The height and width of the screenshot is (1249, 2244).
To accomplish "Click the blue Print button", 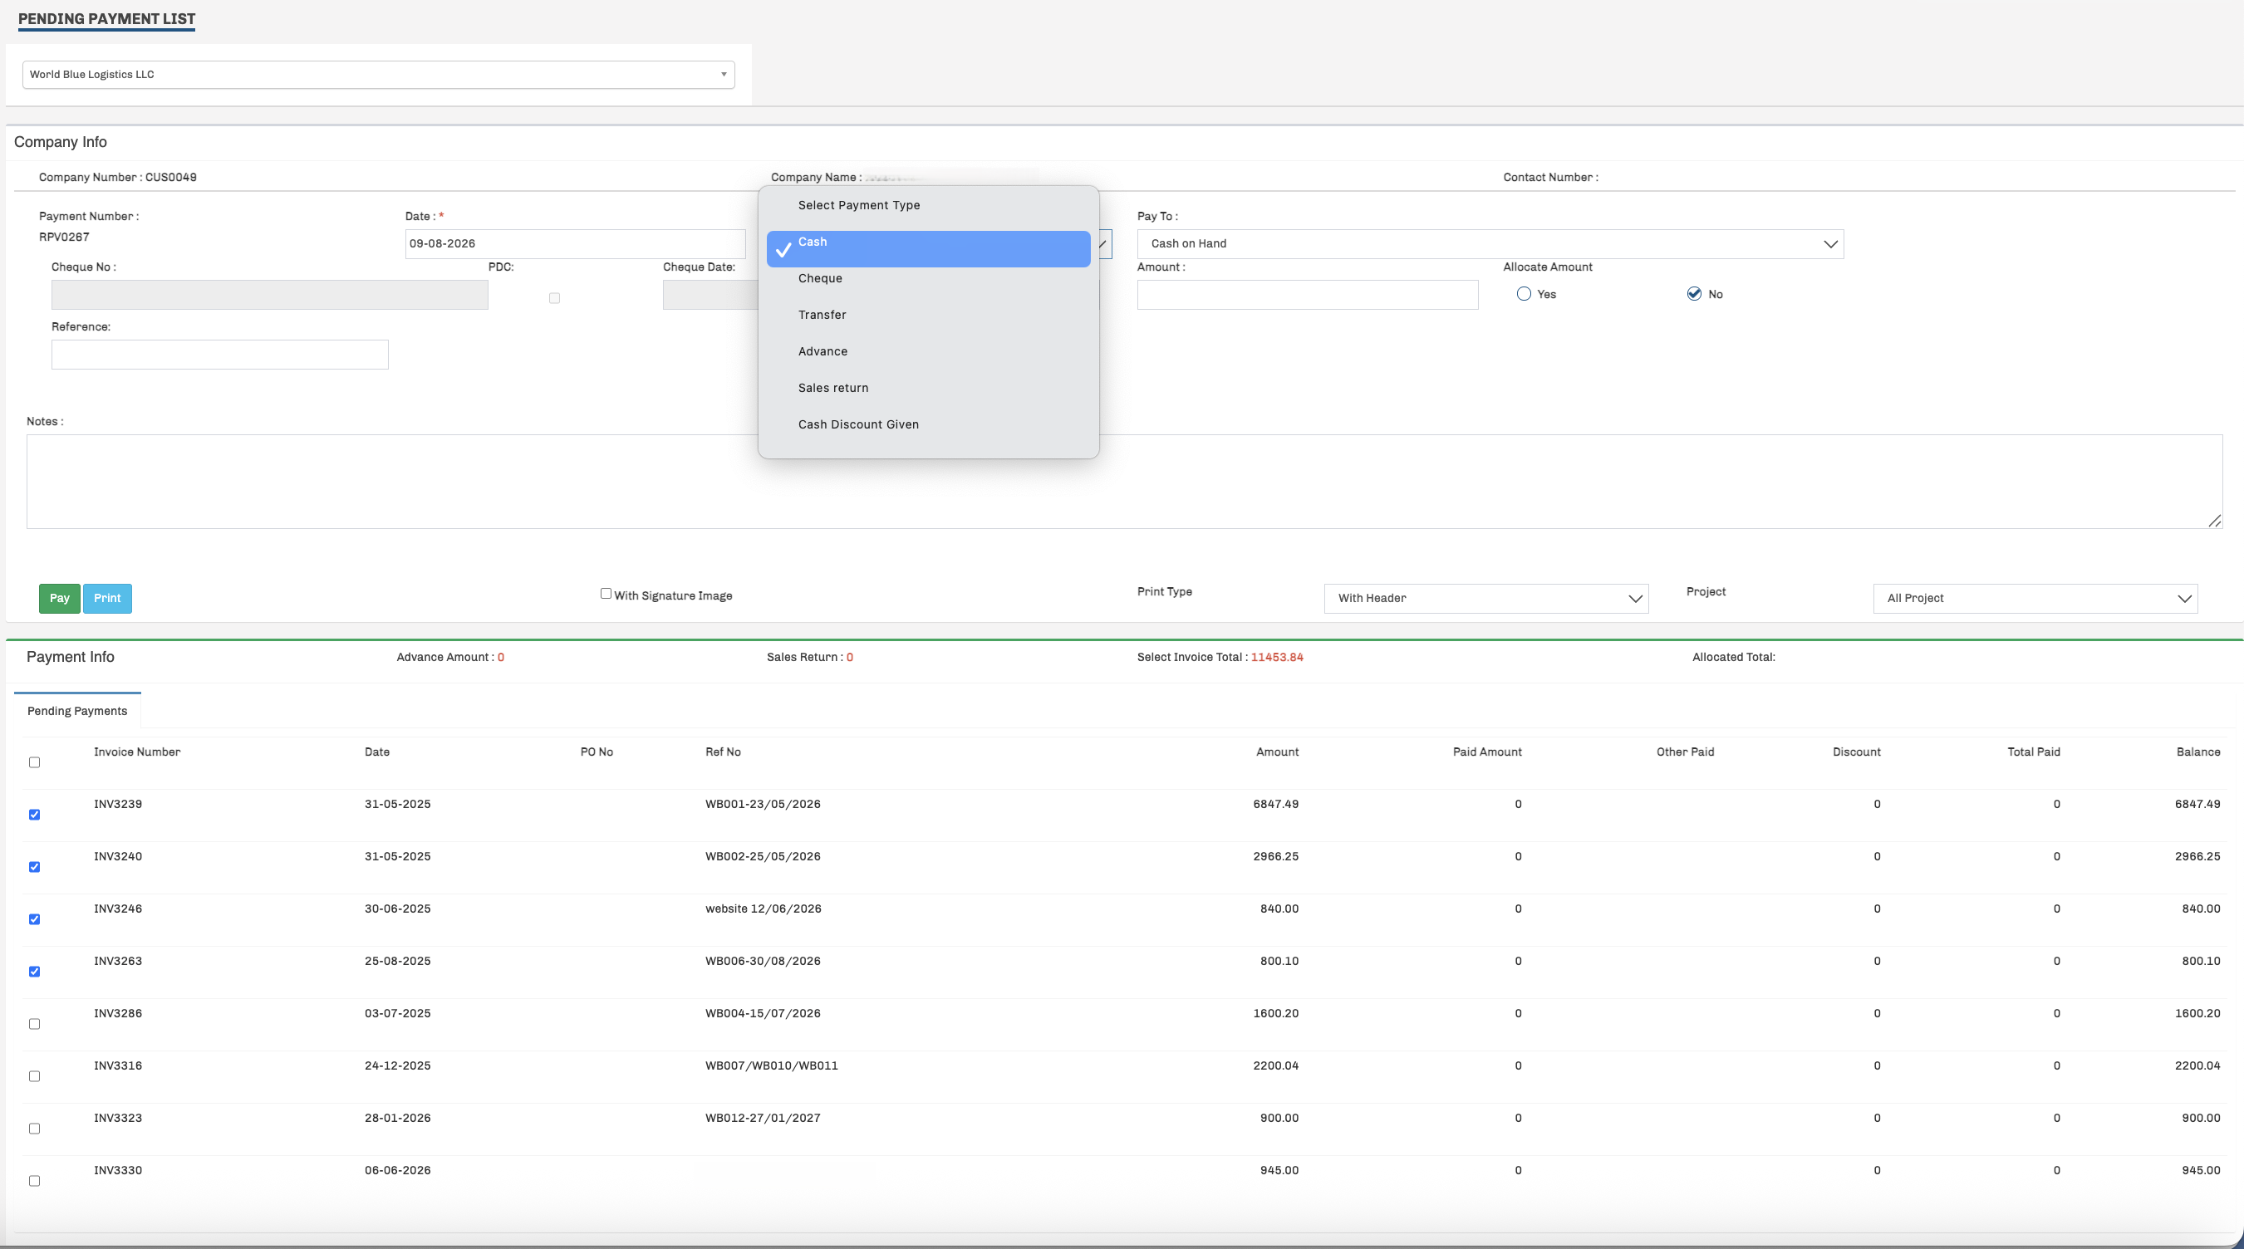I will 107,599.
